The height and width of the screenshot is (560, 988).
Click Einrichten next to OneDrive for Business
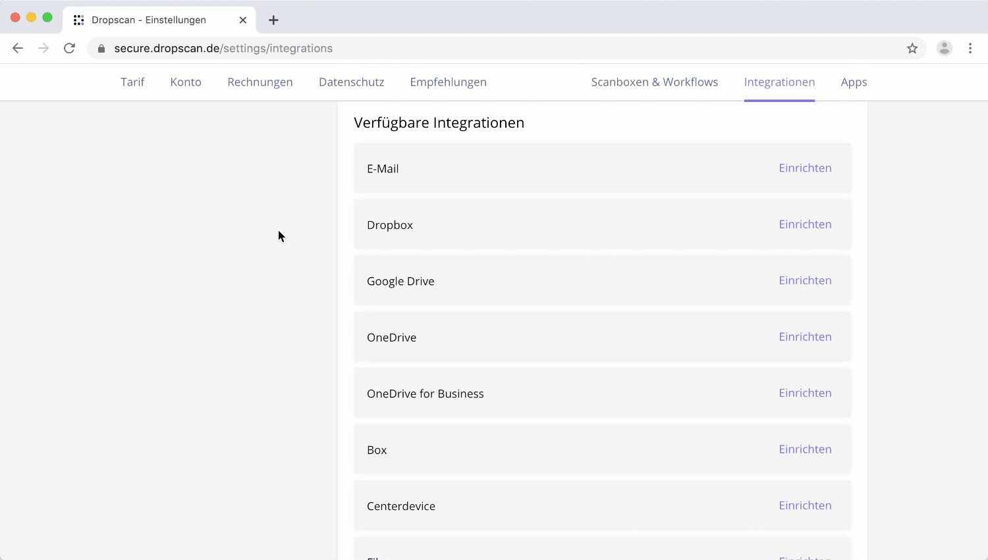click(x=805, y=393)
